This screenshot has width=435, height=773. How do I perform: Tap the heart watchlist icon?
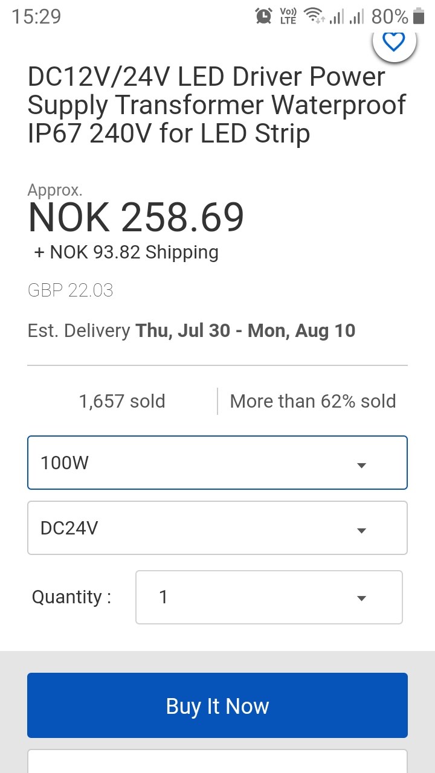click(394, 42)
